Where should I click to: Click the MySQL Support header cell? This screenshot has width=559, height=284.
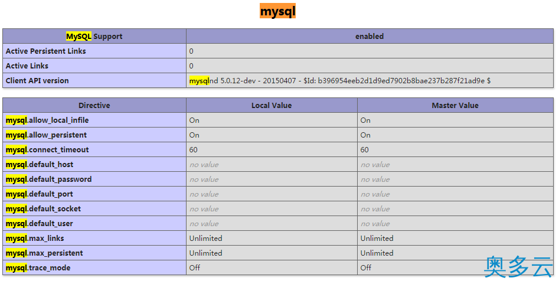coord(94,36)
